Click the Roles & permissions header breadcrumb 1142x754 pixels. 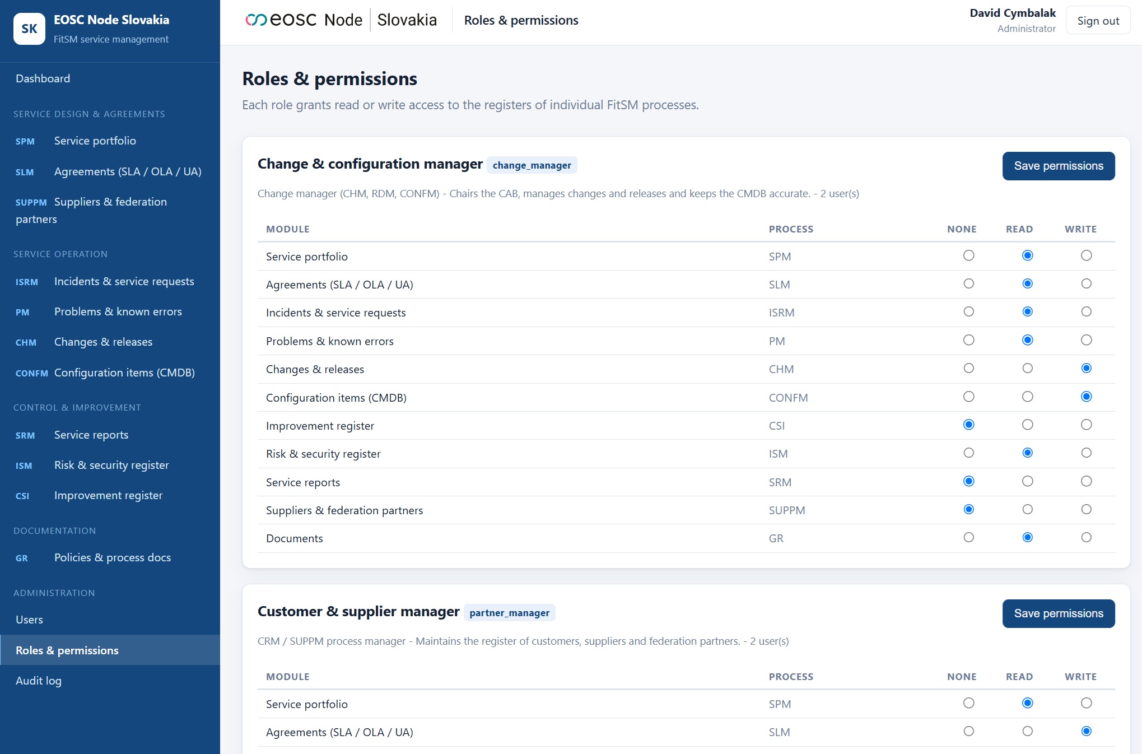point(521,20)
